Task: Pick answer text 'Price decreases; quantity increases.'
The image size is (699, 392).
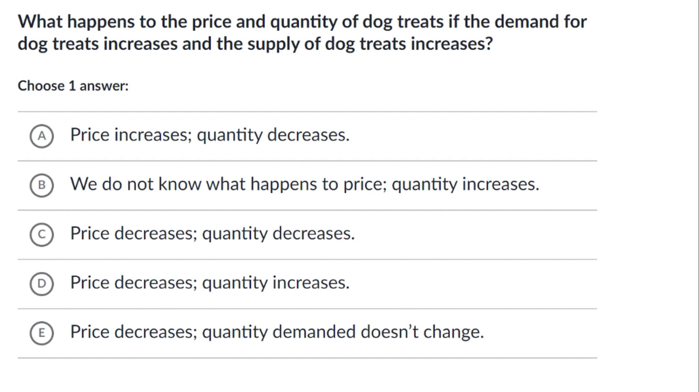Action: tap(210, 282)
